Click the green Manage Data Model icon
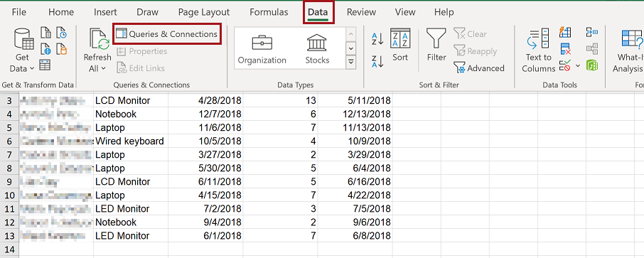644x258 pixels. pos(592,65)
